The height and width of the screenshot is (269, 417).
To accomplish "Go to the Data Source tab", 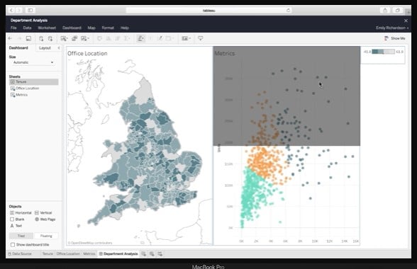I will (x=20, y=254).
